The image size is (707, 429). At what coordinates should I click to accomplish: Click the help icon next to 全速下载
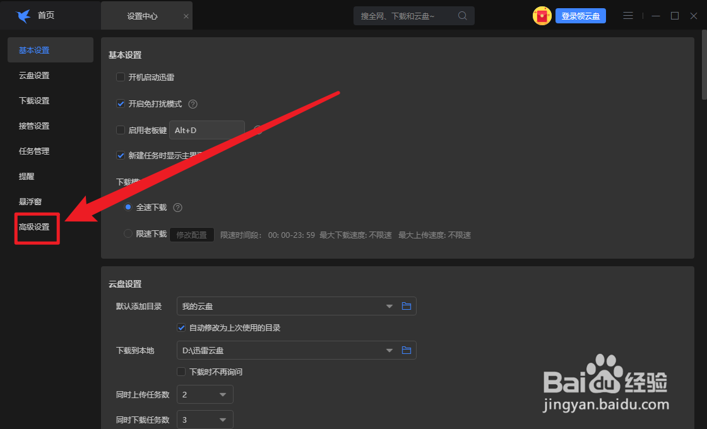(x=177, y=208)
